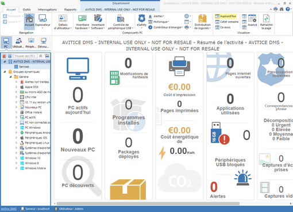The height and width of the screenshot is (212, 293).
Task: Switch to the Rapports ribbon tab
Action: [x=70, y=10]
